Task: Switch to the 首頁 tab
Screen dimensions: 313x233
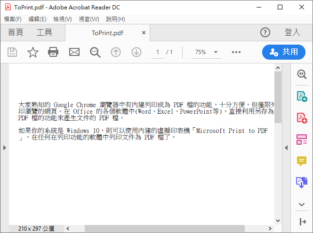Action: click(16, 32)
